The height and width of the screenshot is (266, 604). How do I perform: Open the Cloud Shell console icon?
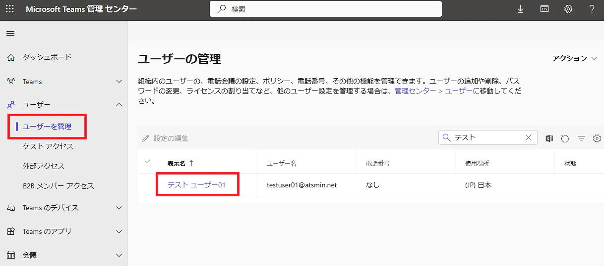point(544,9)
